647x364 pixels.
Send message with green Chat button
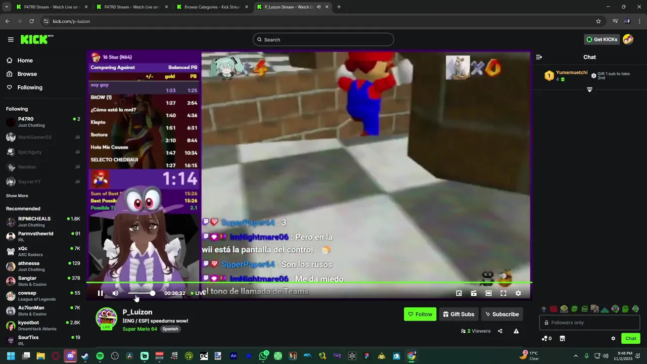pos(630,338)
